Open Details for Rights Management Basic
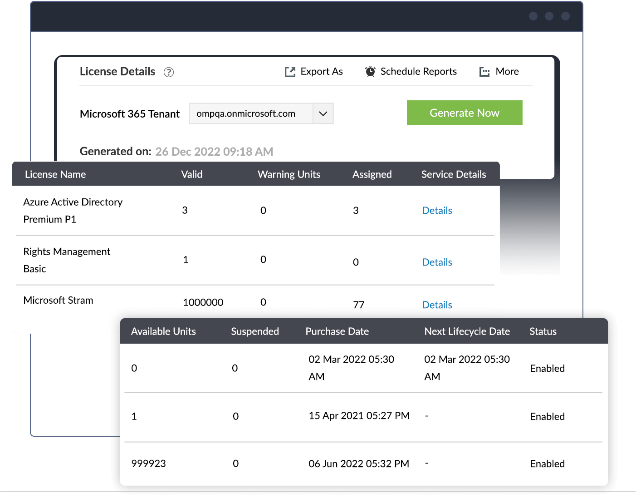The image size is (636, 498). [x=436, y=262]
